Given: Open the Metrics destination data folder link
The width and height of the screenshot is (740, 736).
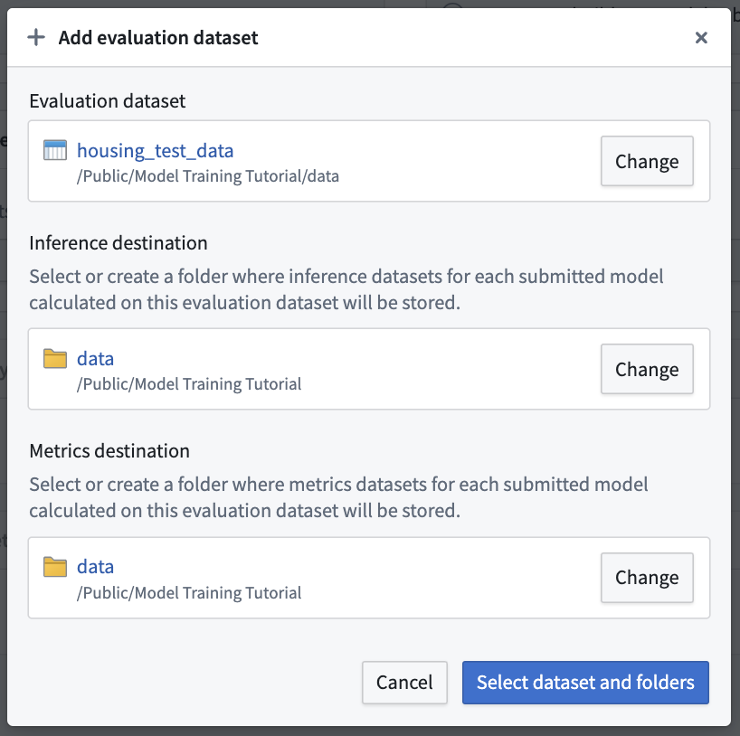Looking at the screenshot, I should click(x=95, y=567).
